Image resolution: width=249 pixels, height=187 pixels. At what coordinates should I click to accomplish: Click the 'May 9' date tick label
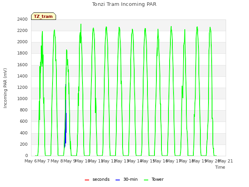tap(69, 161)
